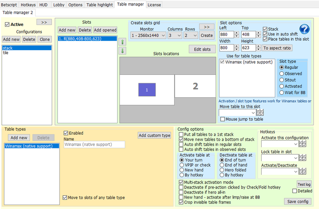
Task: Click hotkey picker icon for Move table to this slot
Action: (260, 112)
